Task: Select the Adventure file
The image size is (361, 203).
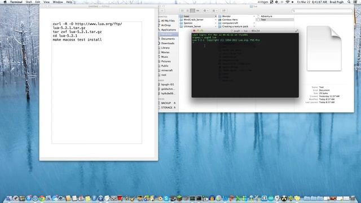Action: pos(266,16)
